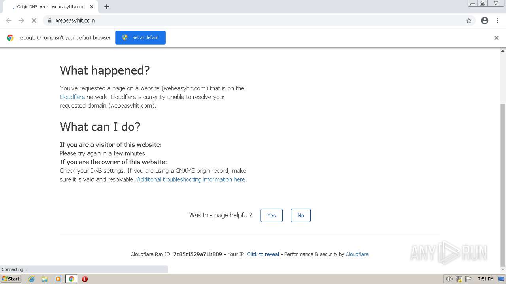
Task: Click 'If you are a visitor of this website:' text
Action: pyautogui.click(x=111, y=145)
